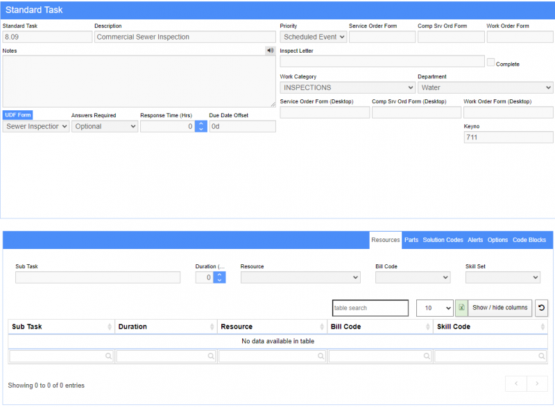Sort table by Sub Task column
The width and height of the screenshot is (555, 407).
[61, 327]
